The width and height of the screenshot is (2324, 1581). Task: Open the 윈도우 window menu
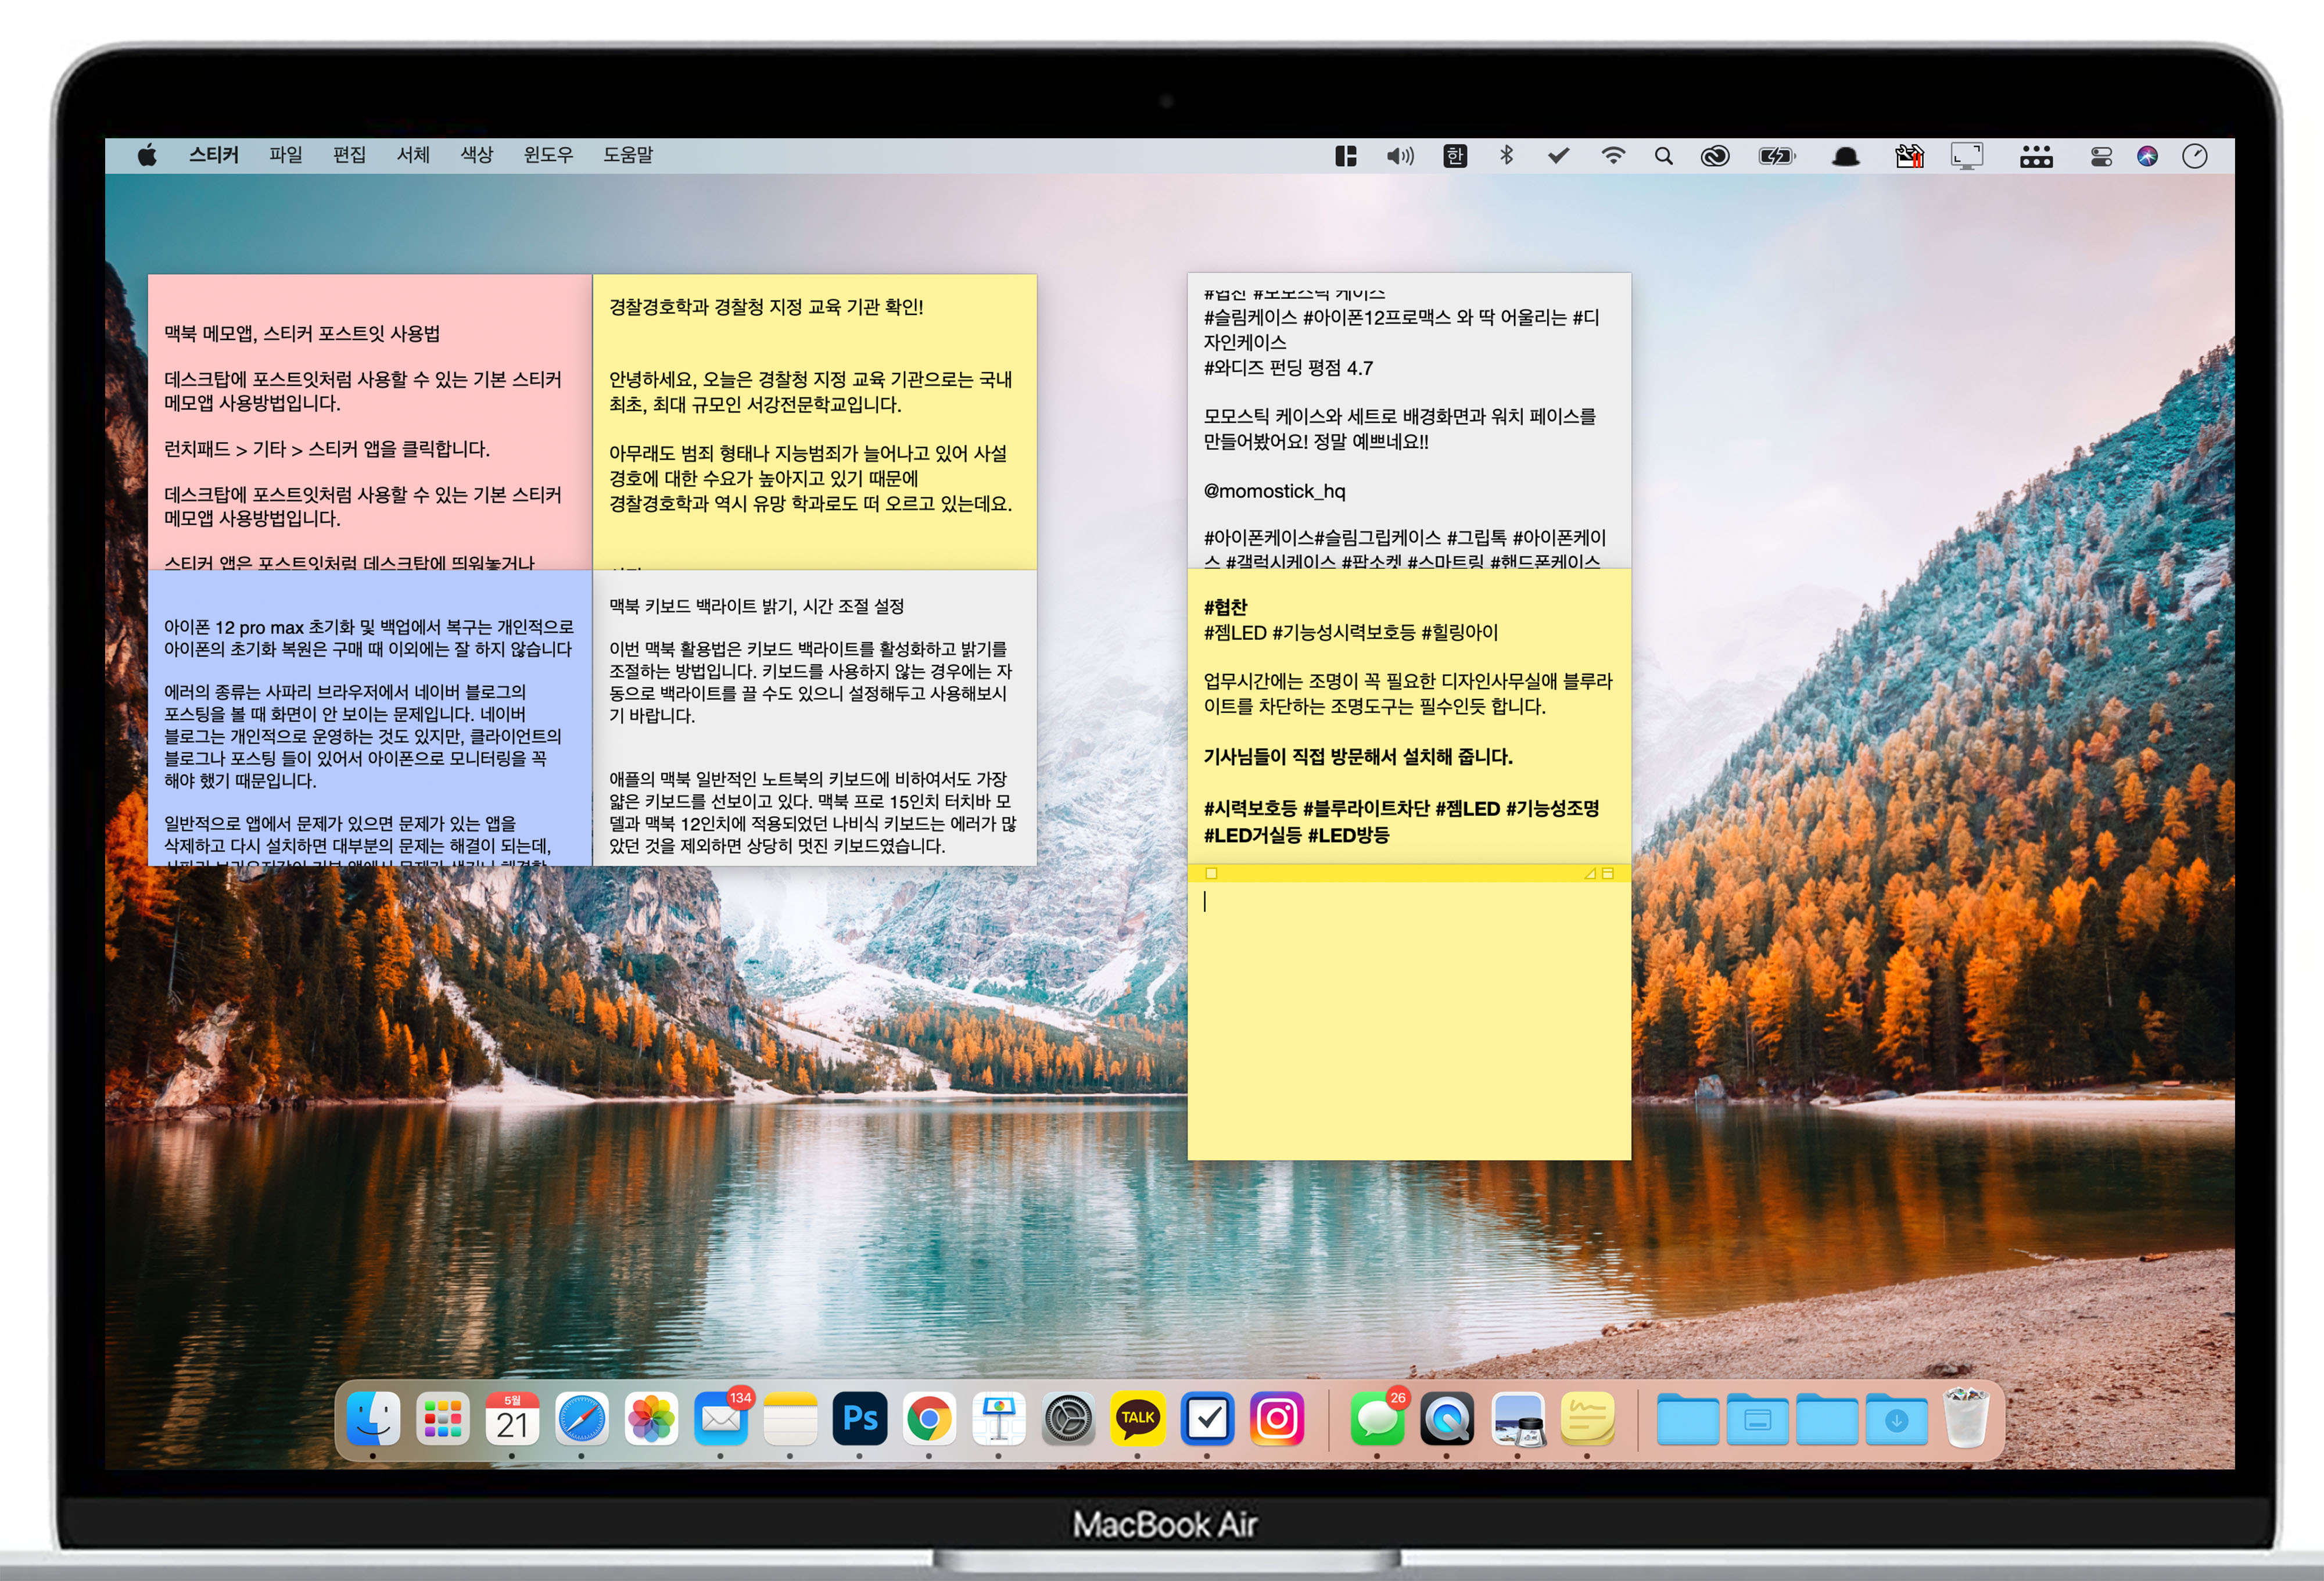point(548,155)
